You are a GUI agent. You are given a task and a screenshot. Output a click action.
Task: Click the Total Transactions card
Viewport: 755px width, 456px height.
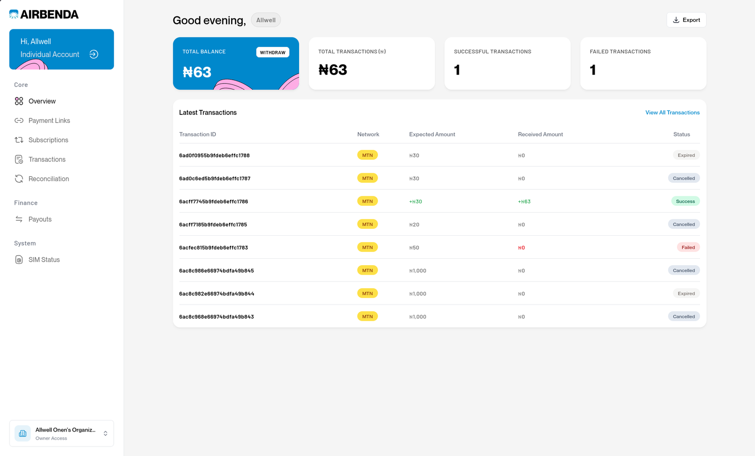click(372, 63)
